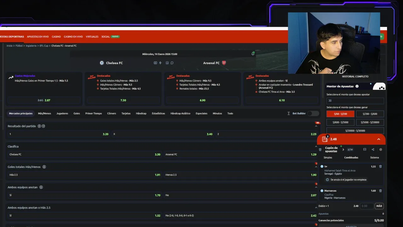
Task: Click the bet amount field showing 30
Action: [x=355, y=101]
